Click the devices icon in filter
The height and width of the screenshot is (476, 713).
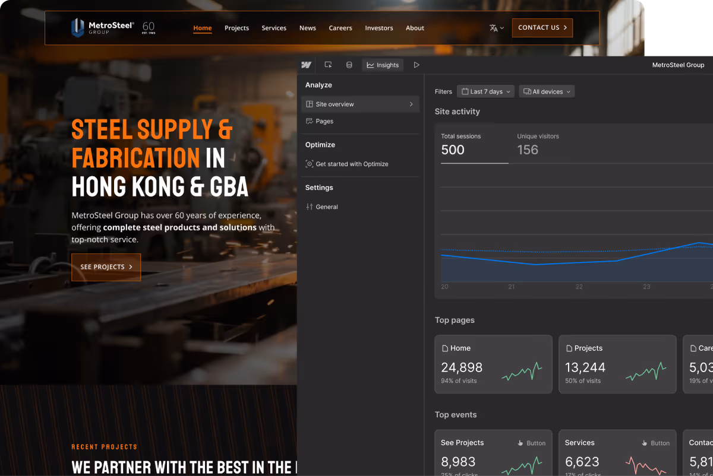tap(527, 91)
